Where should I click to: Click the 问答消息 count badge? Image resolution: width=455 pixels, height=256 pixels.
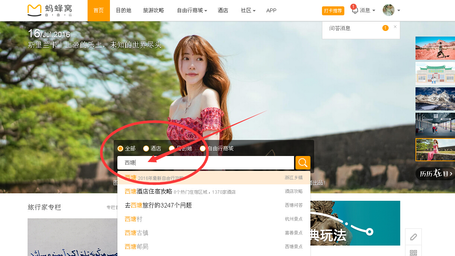385,28
